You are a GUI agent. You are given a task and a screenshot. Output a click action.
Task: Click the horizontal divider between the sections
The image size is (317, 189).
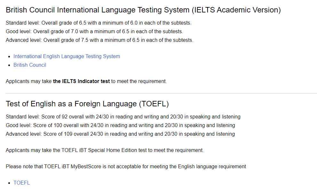point(161,94)
